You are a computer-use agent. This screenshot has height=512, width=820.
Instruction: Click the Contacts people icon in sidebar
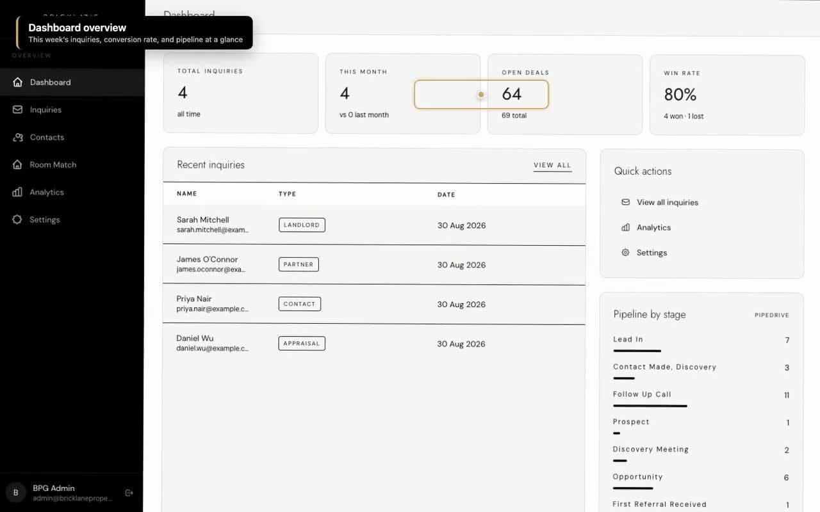click(x=17, y=137)
